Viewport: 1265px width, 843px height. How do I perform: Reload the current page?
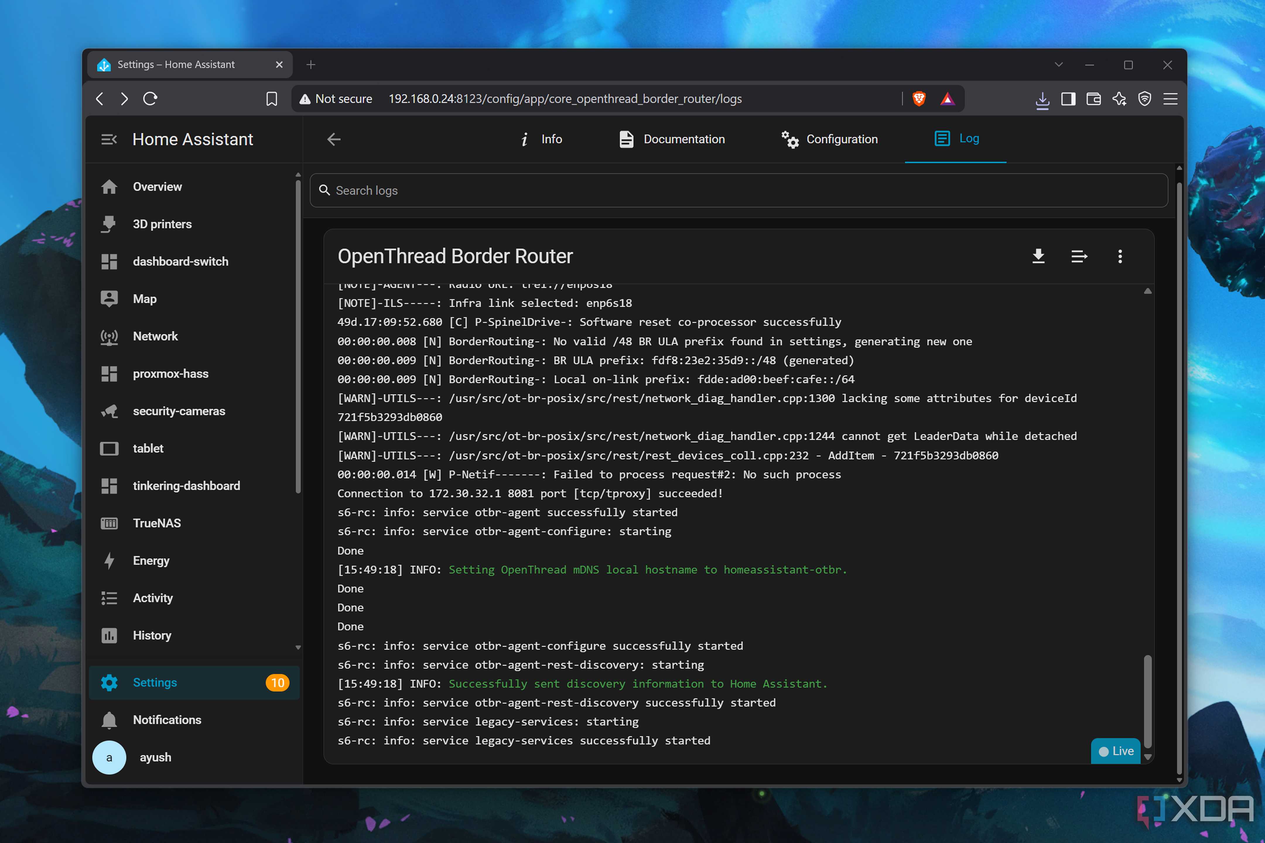(x=150, y=99)
